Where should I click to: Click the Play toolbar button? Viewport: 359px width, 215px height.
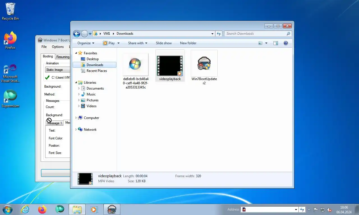(109, 43)
